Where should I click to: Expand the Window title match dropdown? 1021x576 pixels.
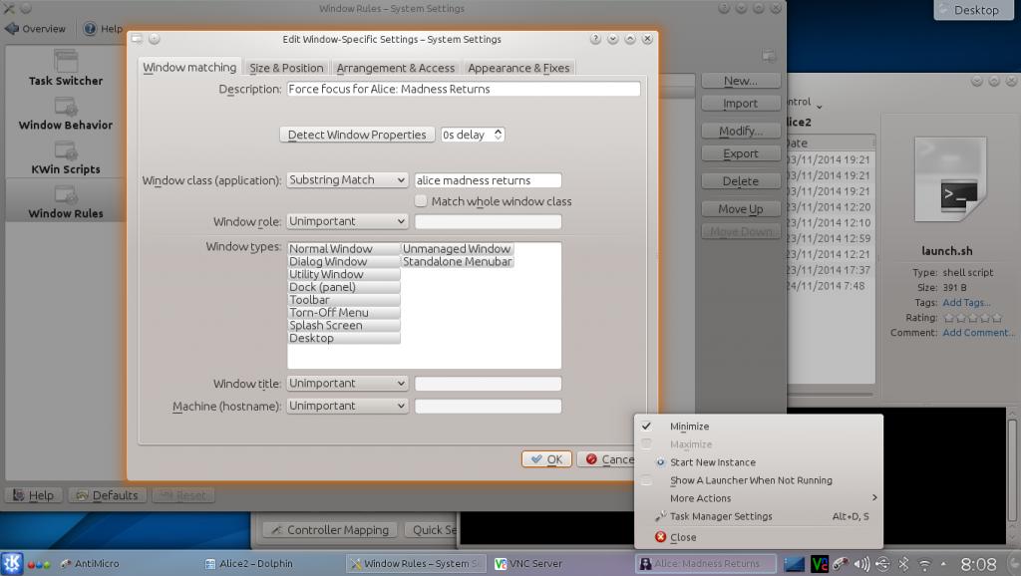coord(347,384)
